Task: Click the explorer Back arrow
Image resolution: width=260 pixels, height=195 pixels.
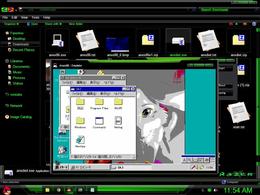Action: coord(4,10)
